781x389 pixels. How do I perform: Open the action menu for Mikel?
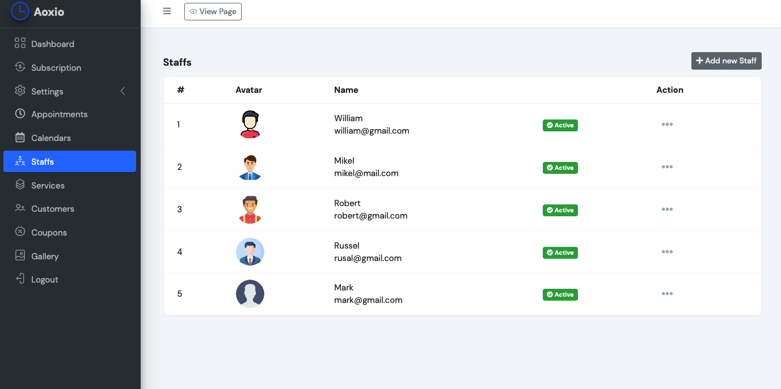click(667, 167)
